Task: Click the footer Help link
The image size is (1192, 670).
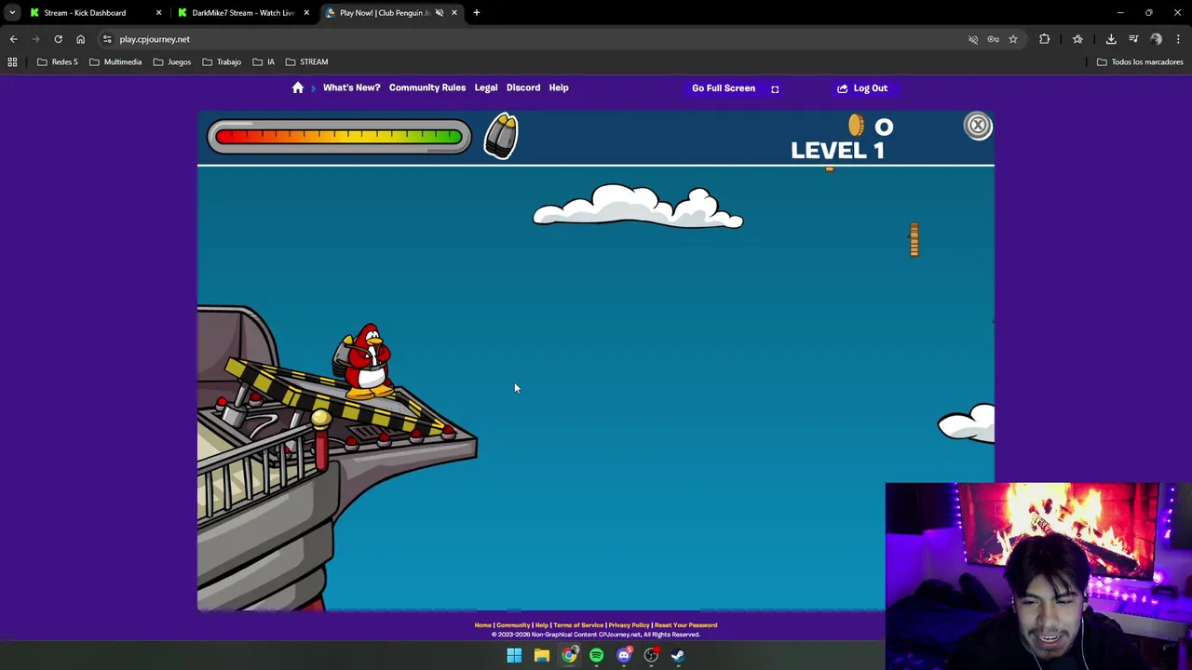Action: pyautogui.click(x=541, y=625)
